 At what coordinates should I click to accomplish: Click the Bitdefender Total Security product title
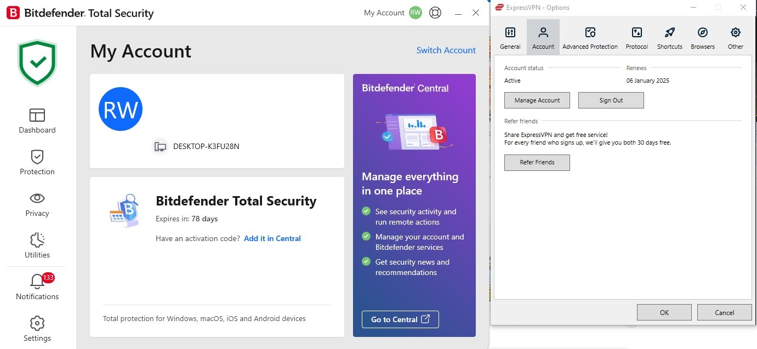[x=236, y=201]
